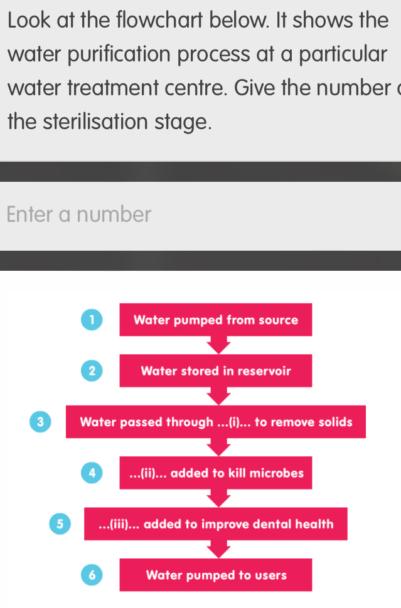
Task: Click the numbered circle 5 icon
Action: click(x=60, y=523)
